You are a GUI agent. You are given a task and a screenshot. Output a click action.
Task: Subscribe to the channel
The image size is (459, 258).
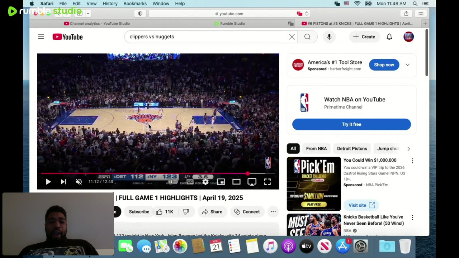coord(139,212)
